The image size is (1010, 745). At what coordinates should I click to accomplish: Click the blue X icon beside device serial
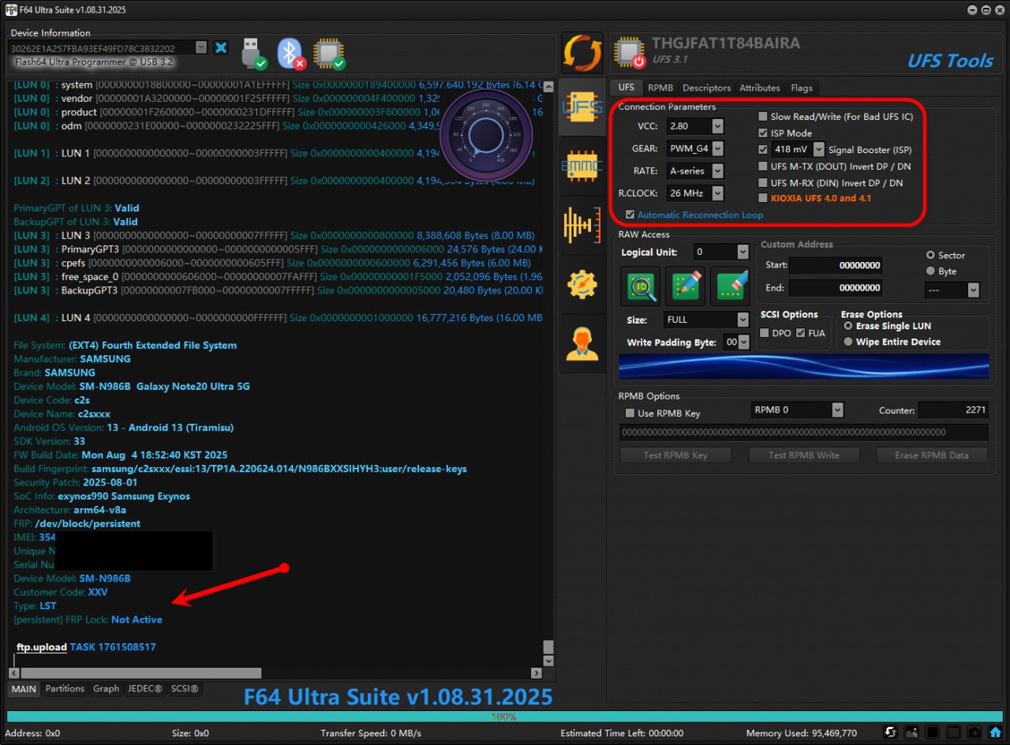(221, 48)
